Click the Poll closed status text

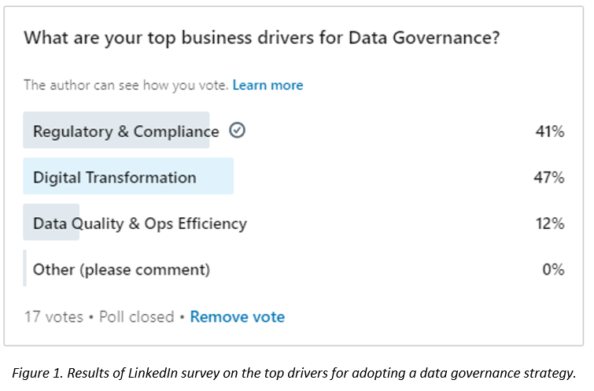click(x=136, y=317)
